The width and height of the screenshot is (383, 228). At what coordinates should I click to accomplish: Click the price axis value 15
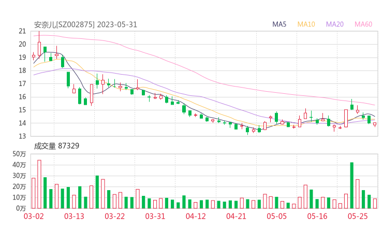pyautogui.click(x=22, y=110)
